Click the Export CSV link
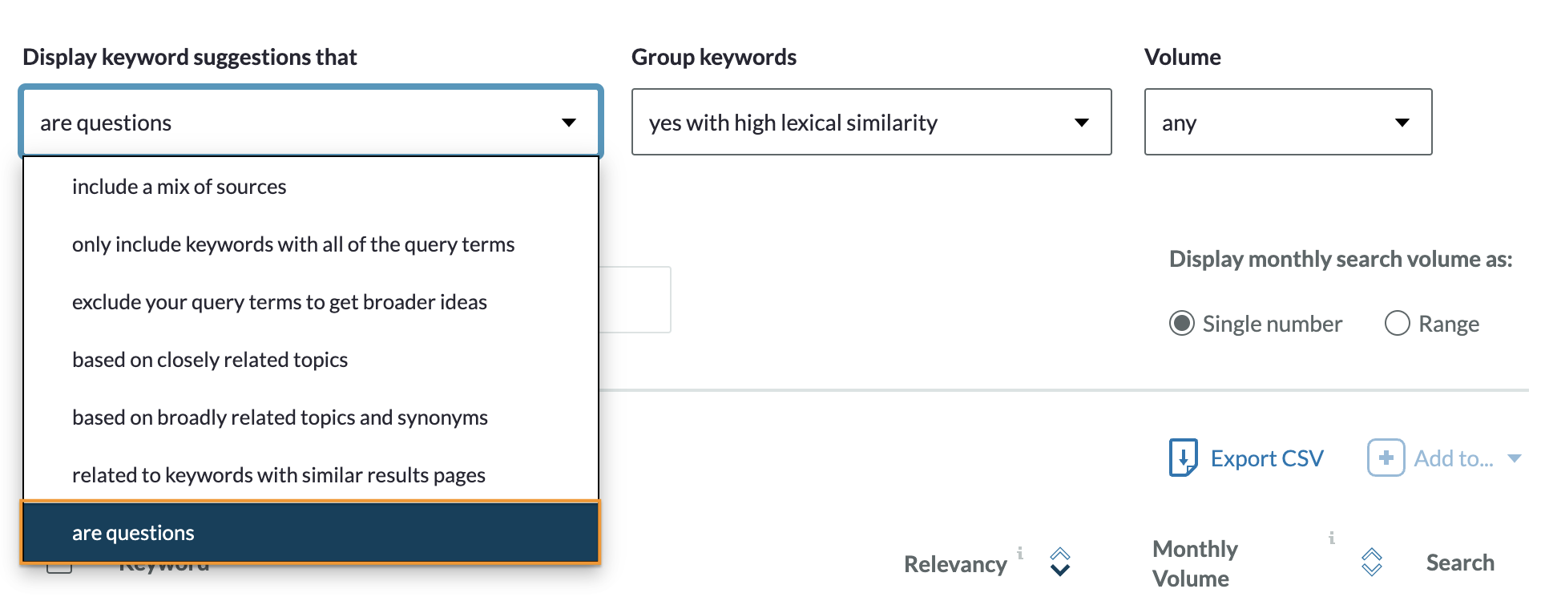Image resolution: width=1545 pixels, height=609 pixels. pos(1266,458)
